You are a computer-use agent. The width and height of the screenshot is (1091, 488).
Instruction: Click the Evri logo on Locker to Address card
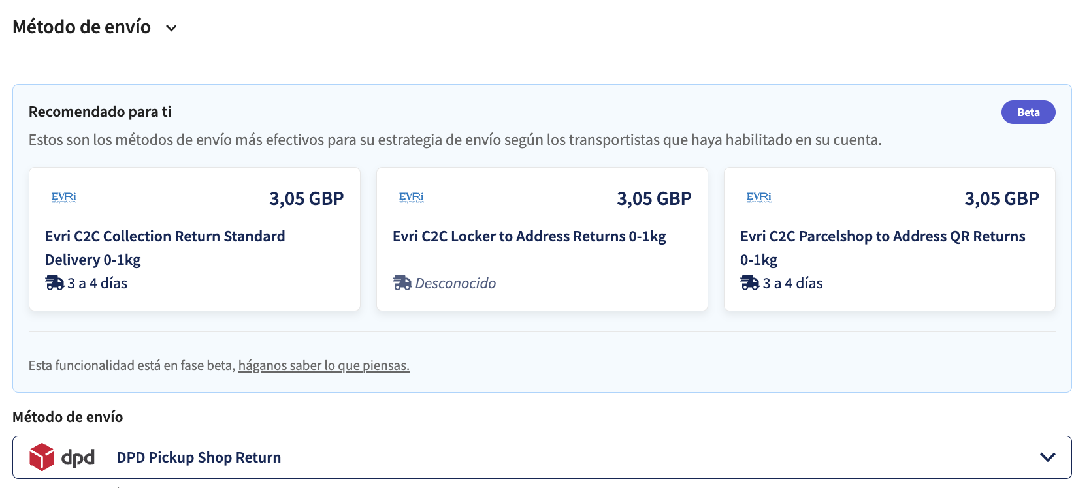click(412, 197)
